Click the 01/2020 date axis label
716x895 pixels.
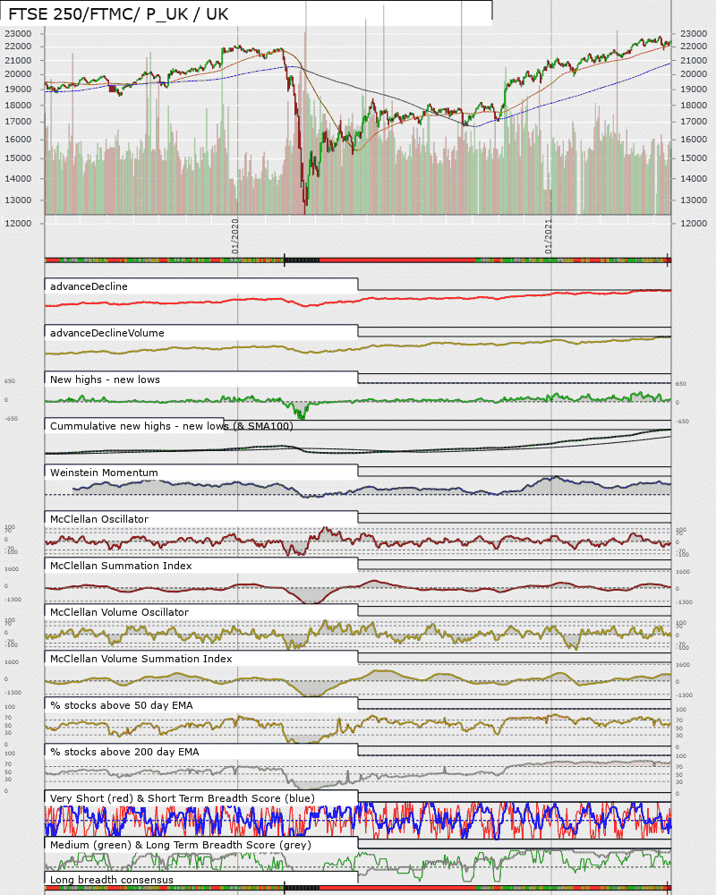[x=235, y=236]
